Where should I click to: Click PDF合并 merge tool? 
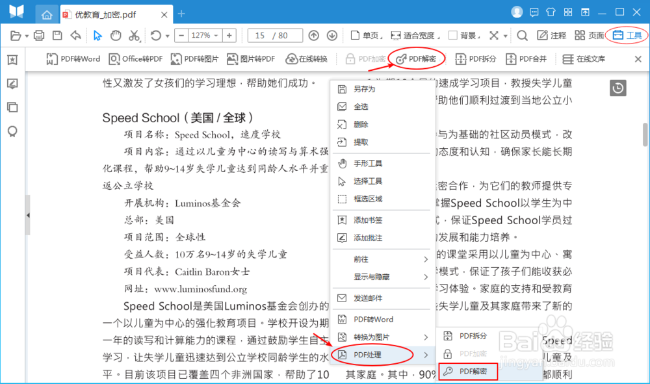(526, 59)
